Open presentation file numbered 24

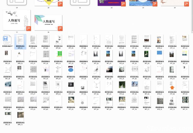(175, 3)
